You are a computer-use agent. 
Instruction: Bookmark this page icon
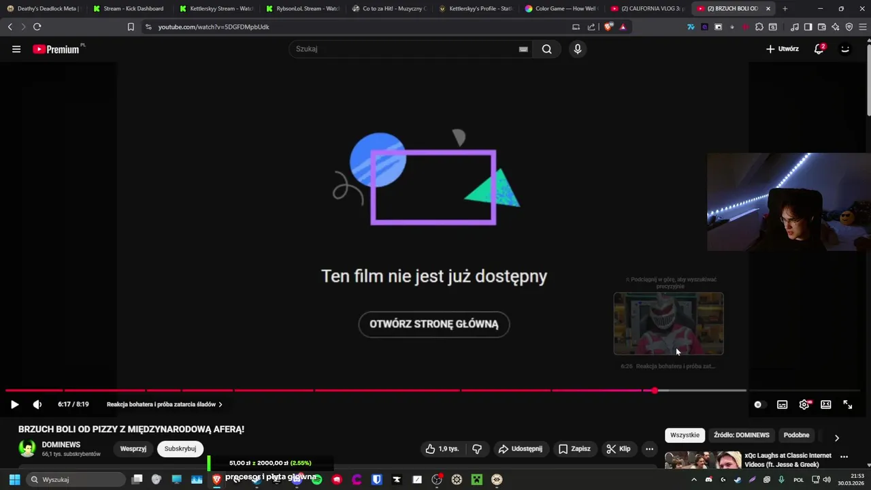point(131,27)
